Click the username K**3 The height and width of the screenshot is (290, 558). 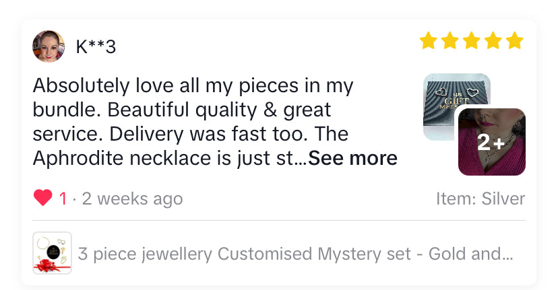tap(96, 47)
